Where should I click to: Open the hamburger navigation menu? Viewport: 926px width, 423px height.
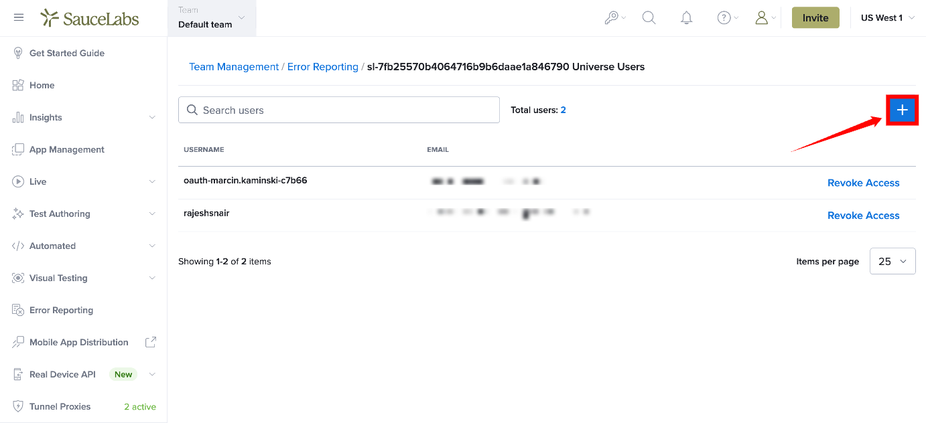pyautogui.click(x=19, y=17)
